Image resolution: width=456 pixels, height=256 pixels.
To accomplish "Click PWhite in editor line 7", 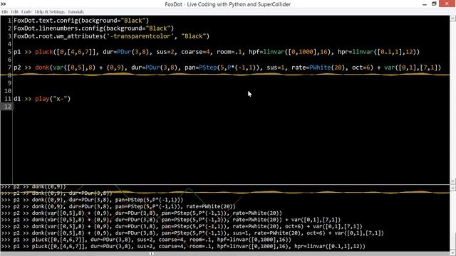I will click(320, 68).
